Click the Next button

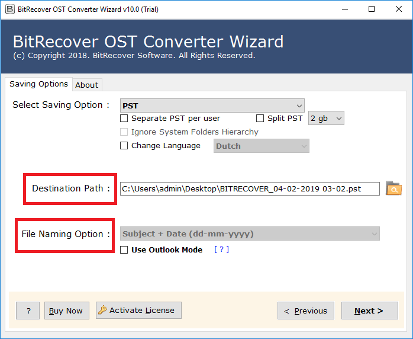pos(370,311)
